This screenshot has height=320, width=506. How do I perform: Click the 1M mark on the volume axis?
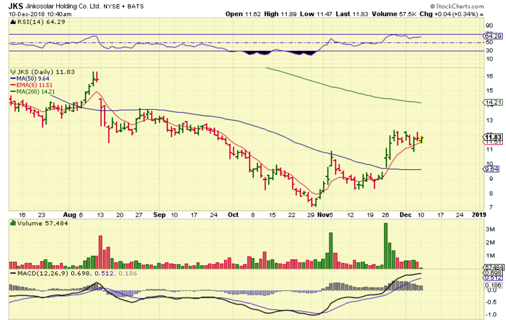point(490,256)
